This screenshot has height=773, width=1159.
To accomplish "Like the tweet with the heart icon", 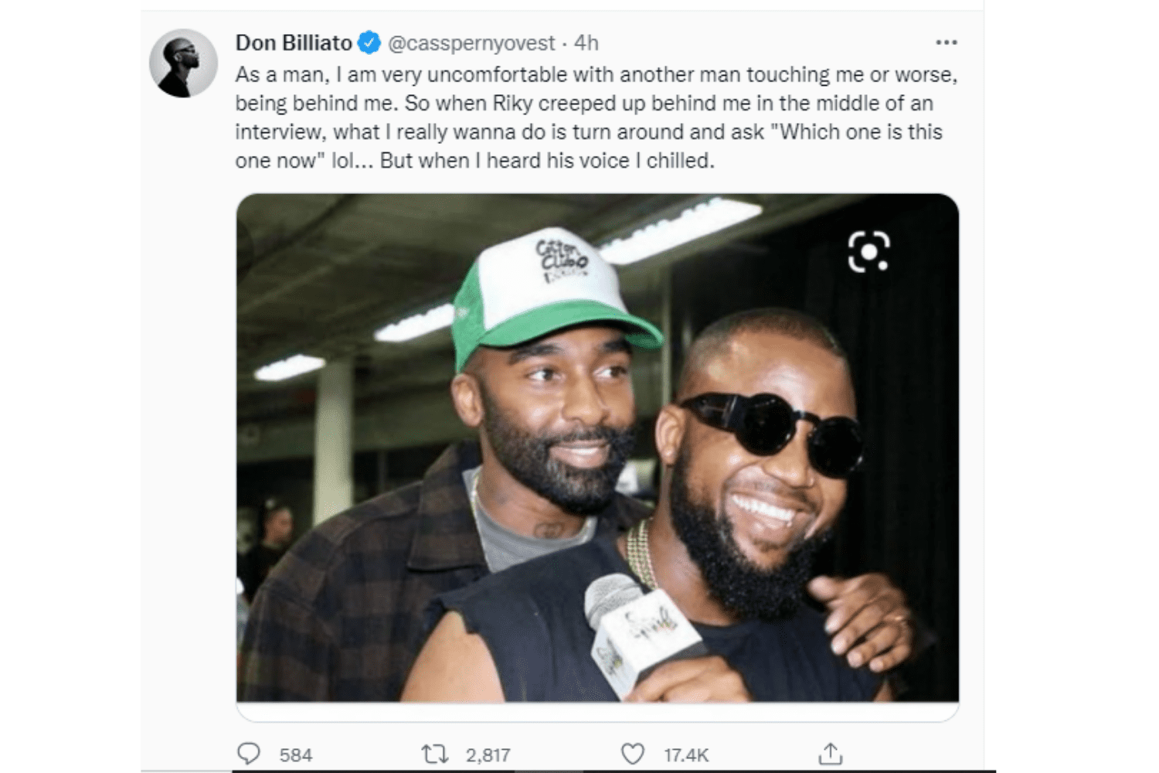I will click(x=633, y=754).
